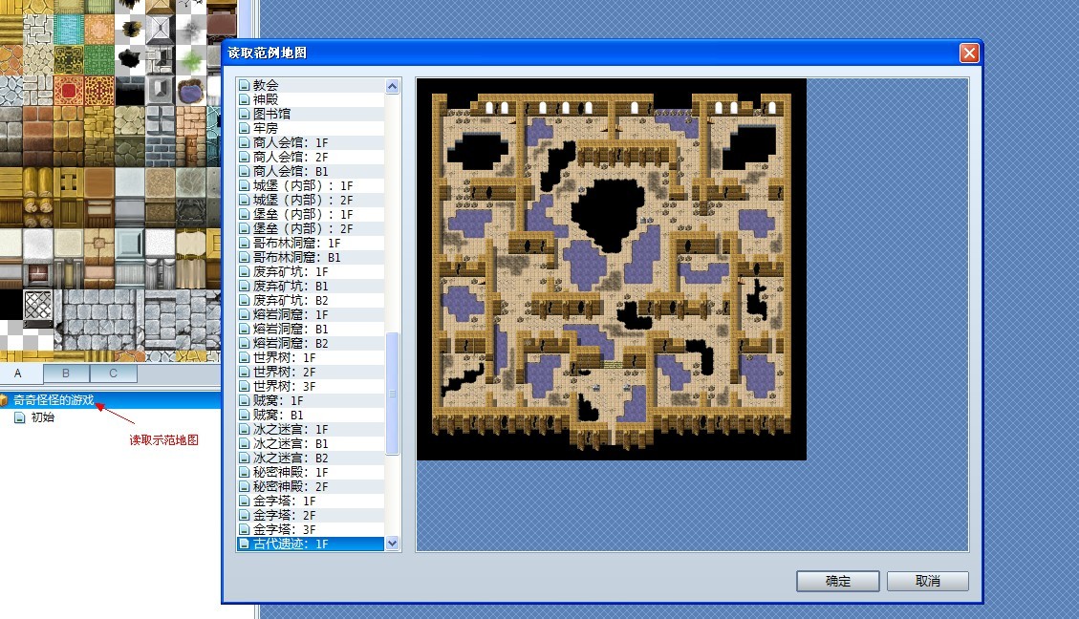Click the page icon beside 教会
This screenshot has height=619, width=1079.
245,85
